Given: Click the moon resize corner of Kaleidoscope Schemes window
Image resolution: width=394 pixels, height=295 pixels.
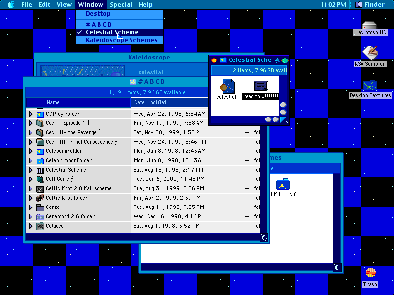Looking at the screenshot, I should pyautogui.click(x=337, y=267).
